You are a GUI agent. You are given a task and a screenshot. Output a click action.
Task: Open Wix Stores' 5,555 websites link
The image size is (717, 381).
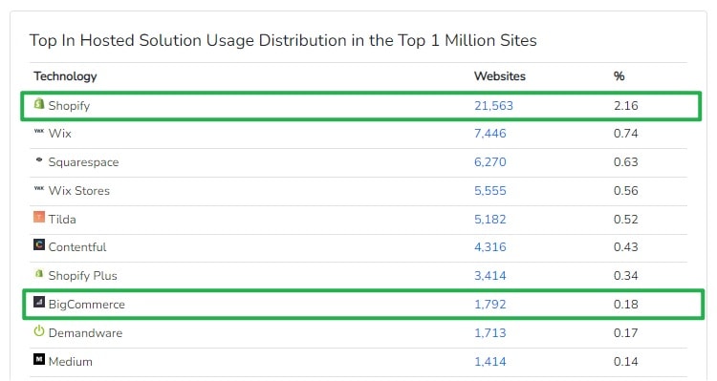point(489,191)
